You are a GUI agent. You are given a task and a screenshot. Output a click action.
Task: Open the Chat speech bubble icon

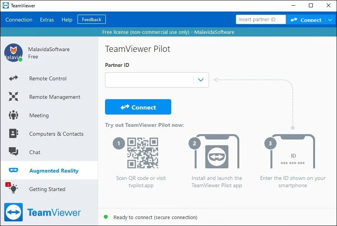click(13, 152)
